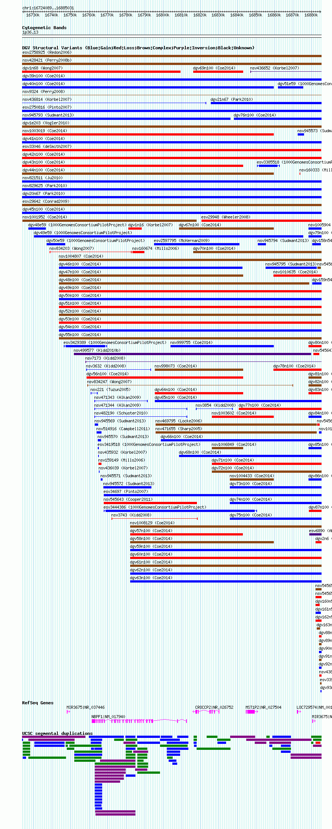Select nsv821511 (Ju2010) variant

tap(43, 178)
